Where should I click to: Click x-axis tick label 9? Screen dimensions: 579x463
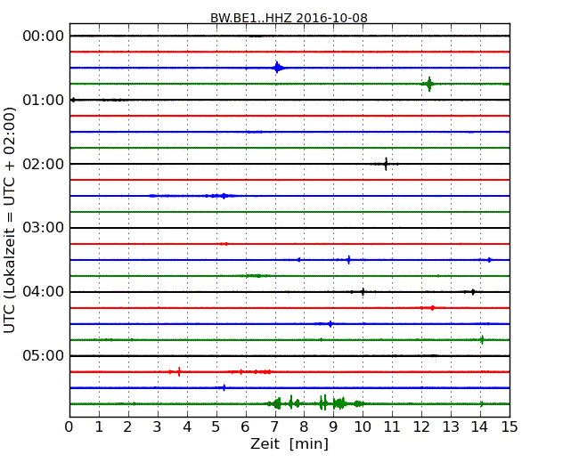tap(333, 426)
